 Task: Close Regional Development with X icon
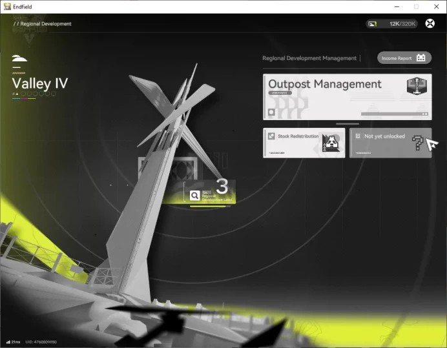click(x=430, y=23)
